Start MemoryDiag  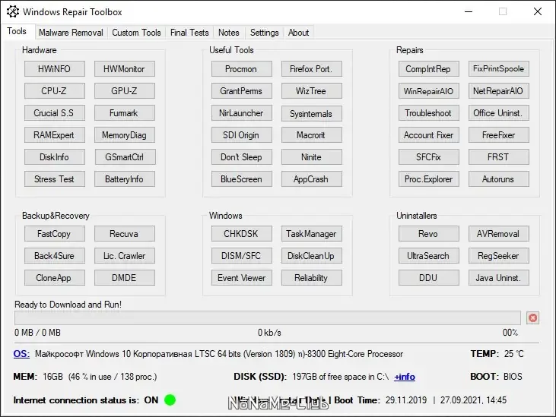pos(125,135)
